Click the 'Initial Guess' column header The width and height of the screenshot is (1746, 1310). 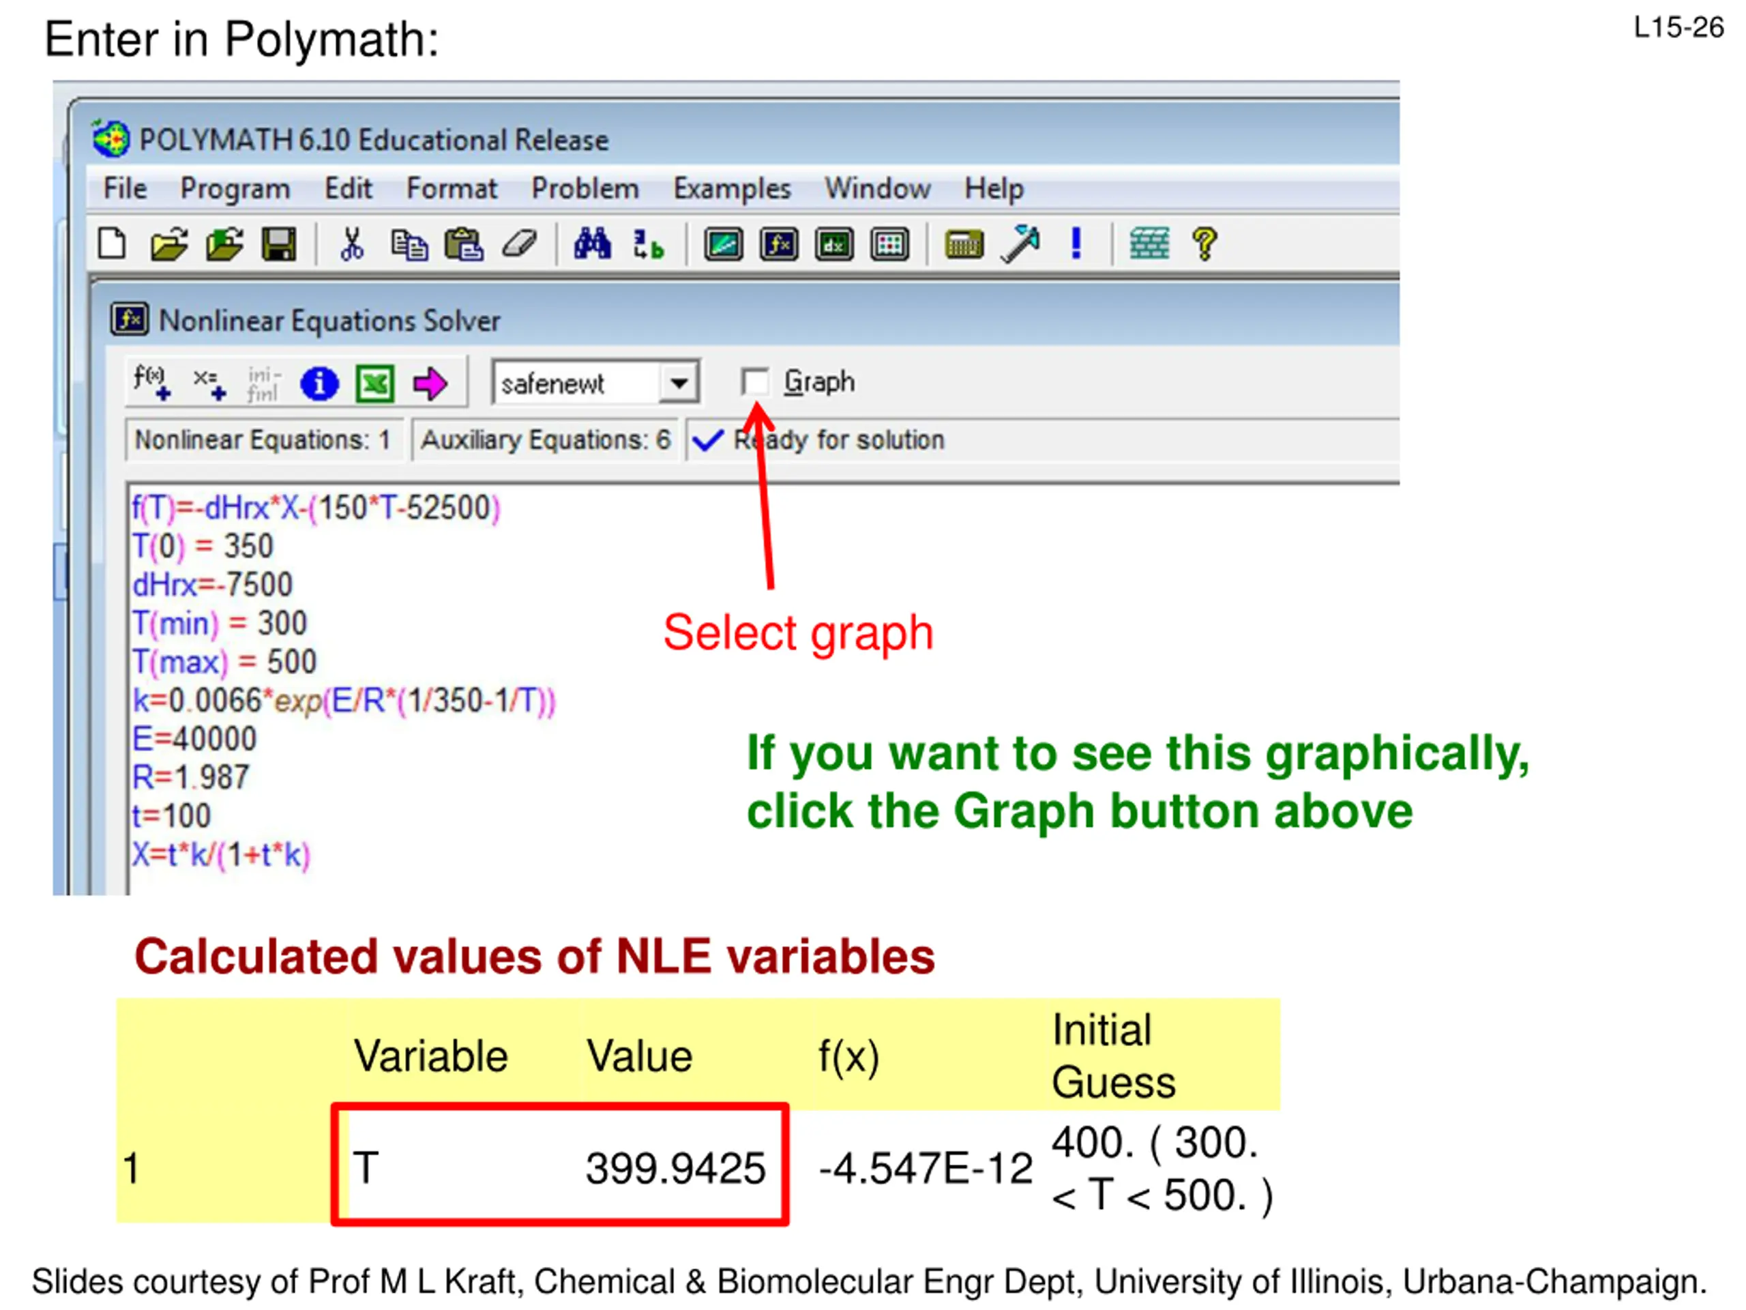click(1113, 1056)
